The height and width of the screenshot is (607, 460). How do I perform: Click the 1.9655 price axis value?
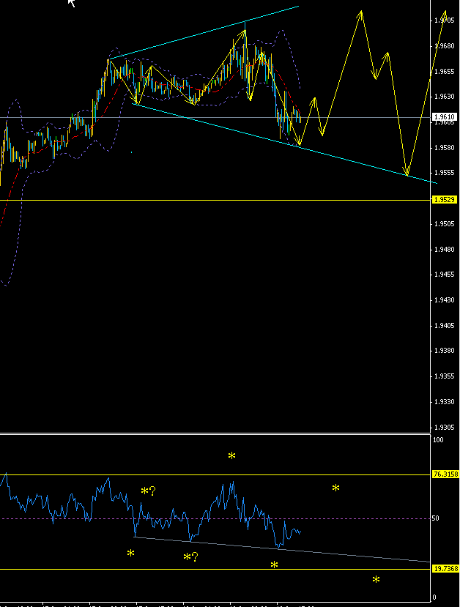[x=445, y=71]
